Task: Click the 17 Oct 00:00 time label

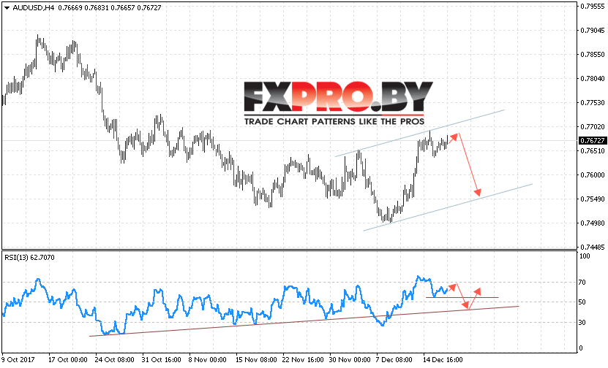Action: click(67, 360)
